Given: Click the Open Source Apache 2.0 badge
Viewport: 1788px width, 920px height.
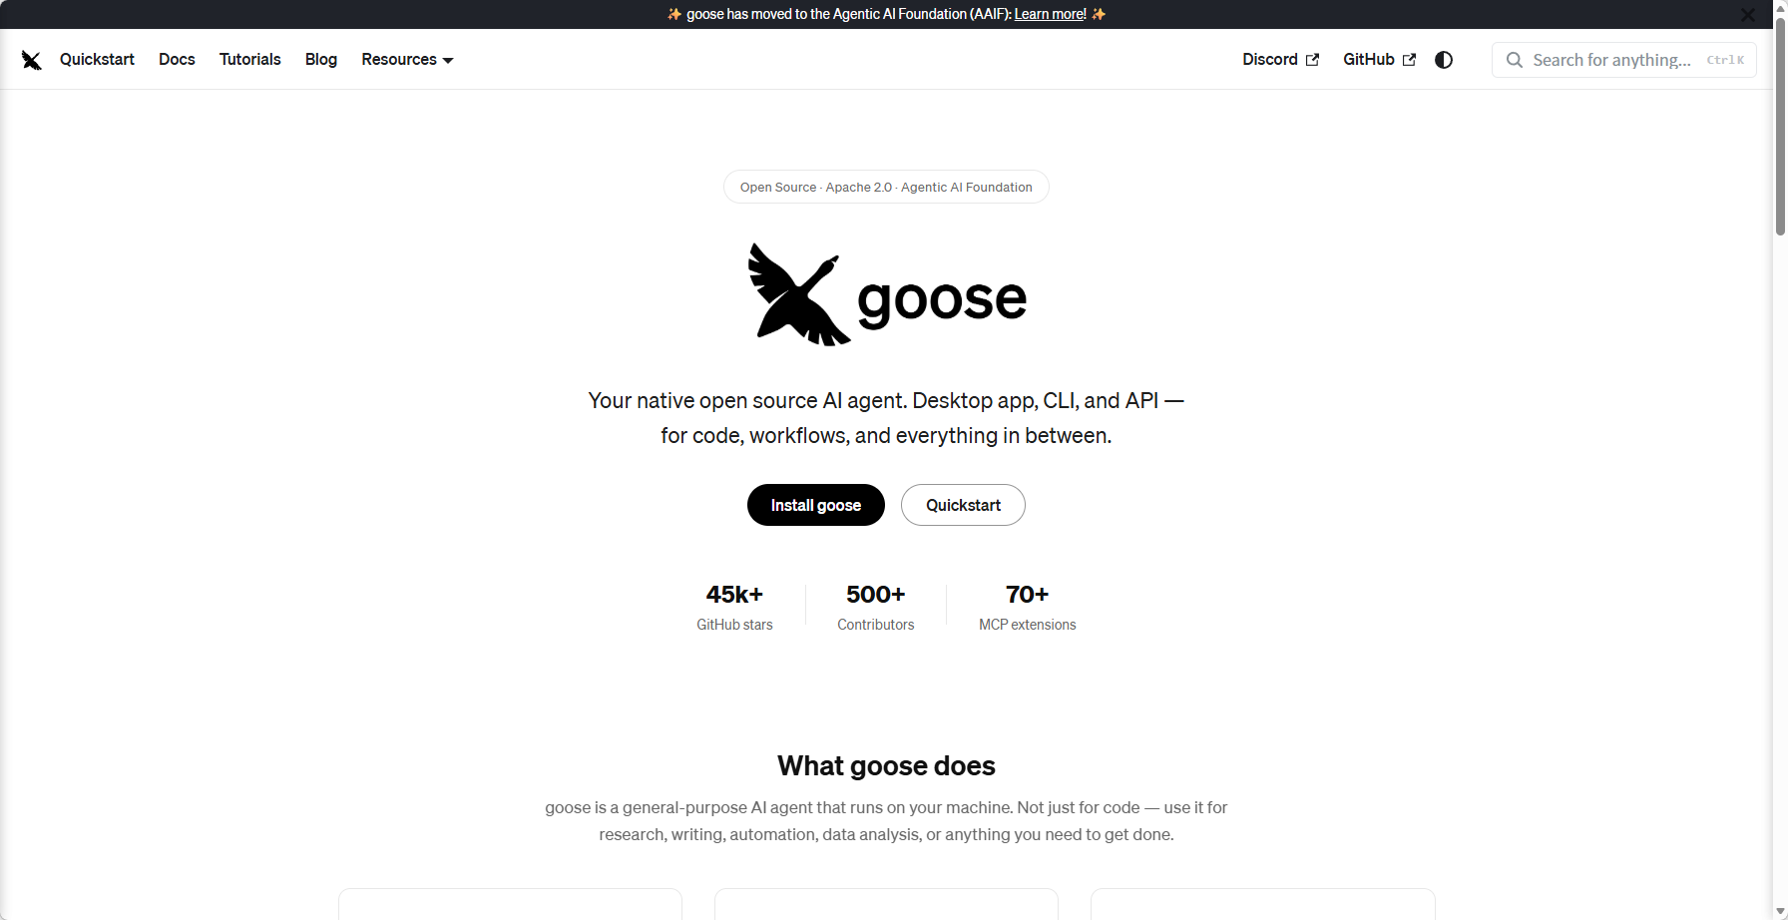Looking at the screenshot, I should tap(886, 187).
